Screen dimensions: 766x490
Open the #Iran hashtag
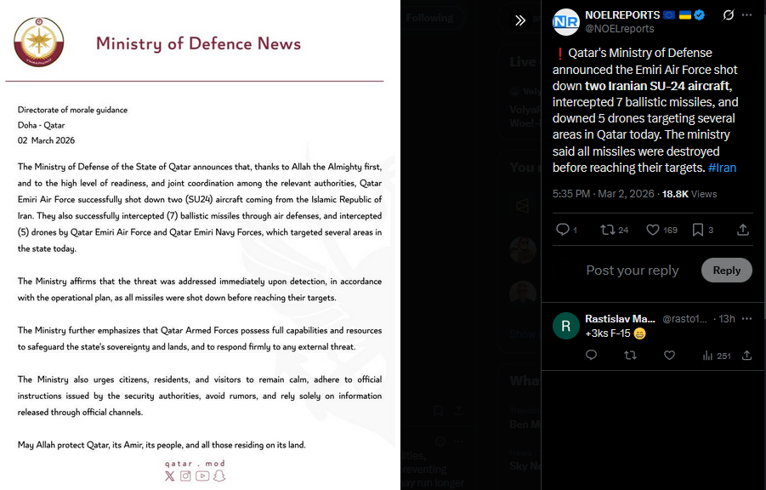[x=722, y=168]
